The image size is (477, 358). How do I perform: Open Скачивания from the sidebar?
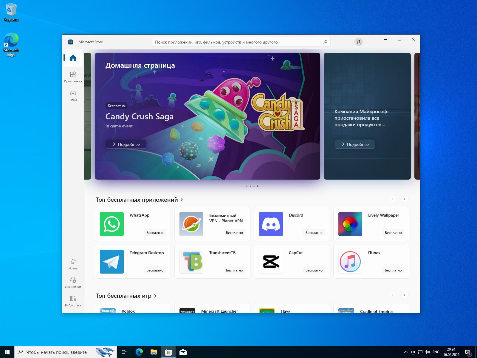(x=73, y=282)
